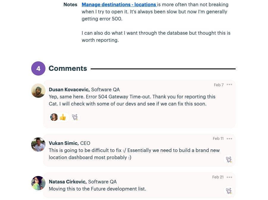The height and width of the screenshot is (200, 268).
Task: Click the booster's avatar beside the thumbs-up
Action: point(54,117)
